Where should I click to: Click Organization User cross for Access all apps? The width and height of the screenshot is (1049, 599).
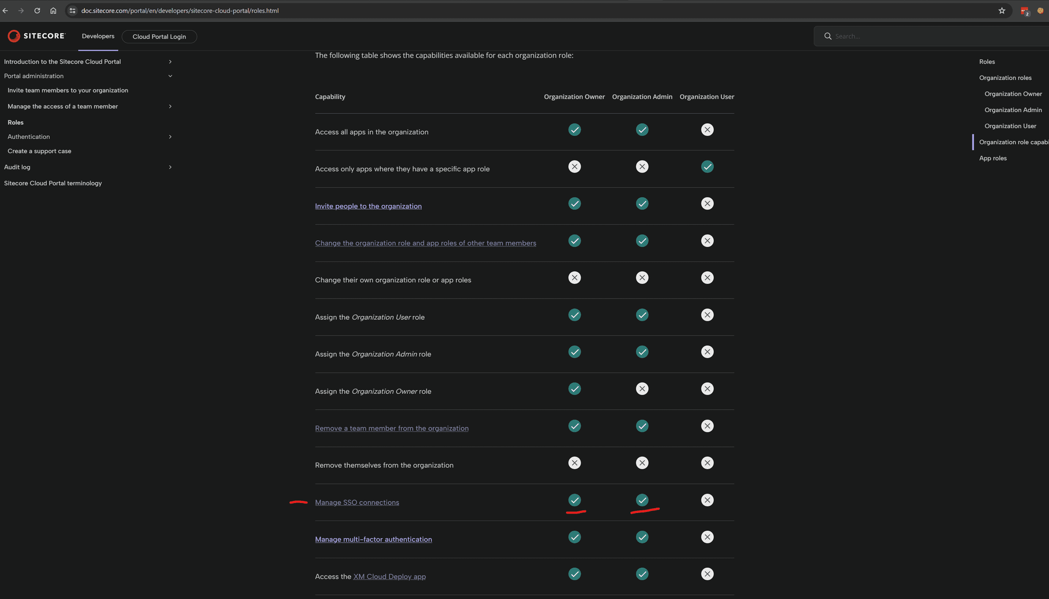coord(707,130)
